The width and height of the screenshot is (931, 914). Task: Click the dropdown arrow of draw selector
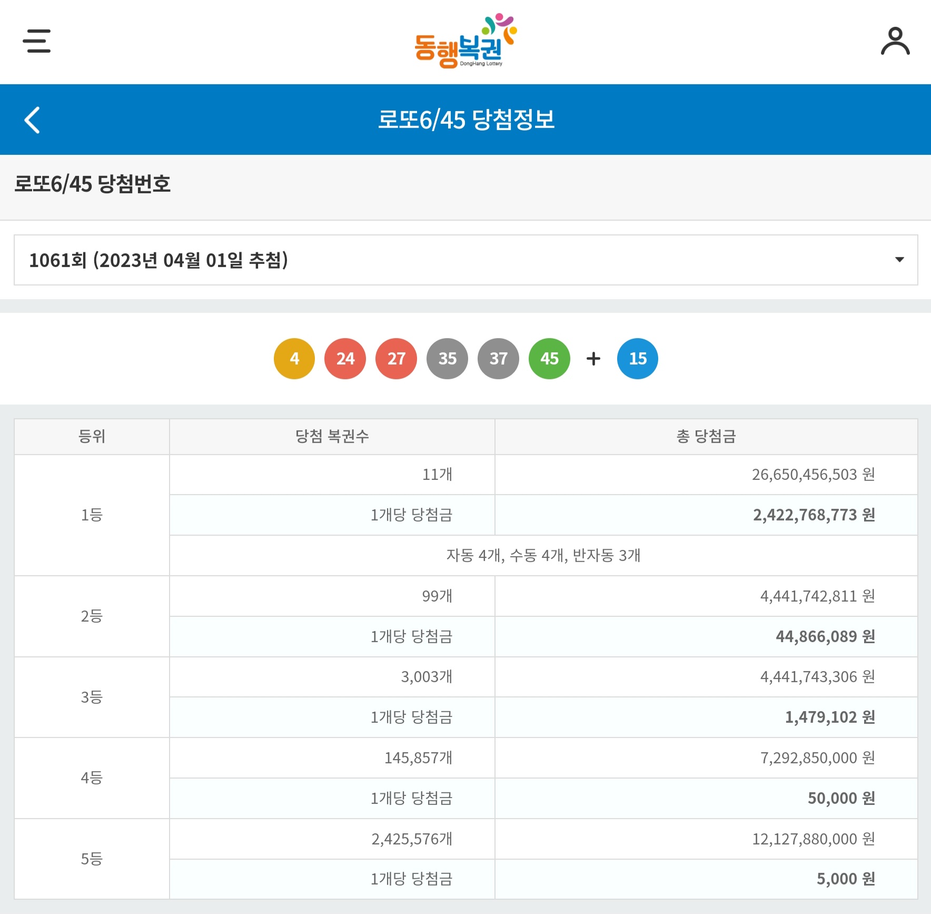(x=899, y=260)
